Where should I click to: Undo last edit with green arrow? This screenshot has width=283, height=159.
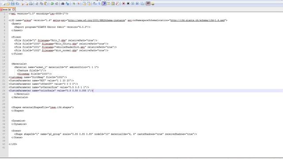(52, 4)
